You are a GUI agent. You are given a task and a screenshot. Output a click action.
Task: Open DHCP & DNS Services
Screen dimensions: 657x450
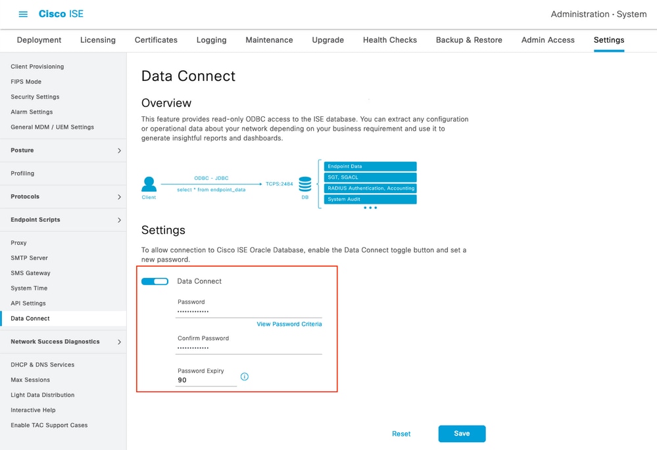click(43, 365)
